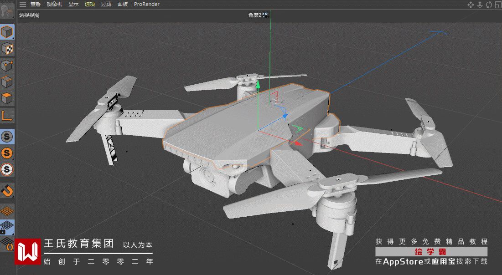Turn off Viewport Solo gray S icon
The image size is (502, 275).
(7, 137)
